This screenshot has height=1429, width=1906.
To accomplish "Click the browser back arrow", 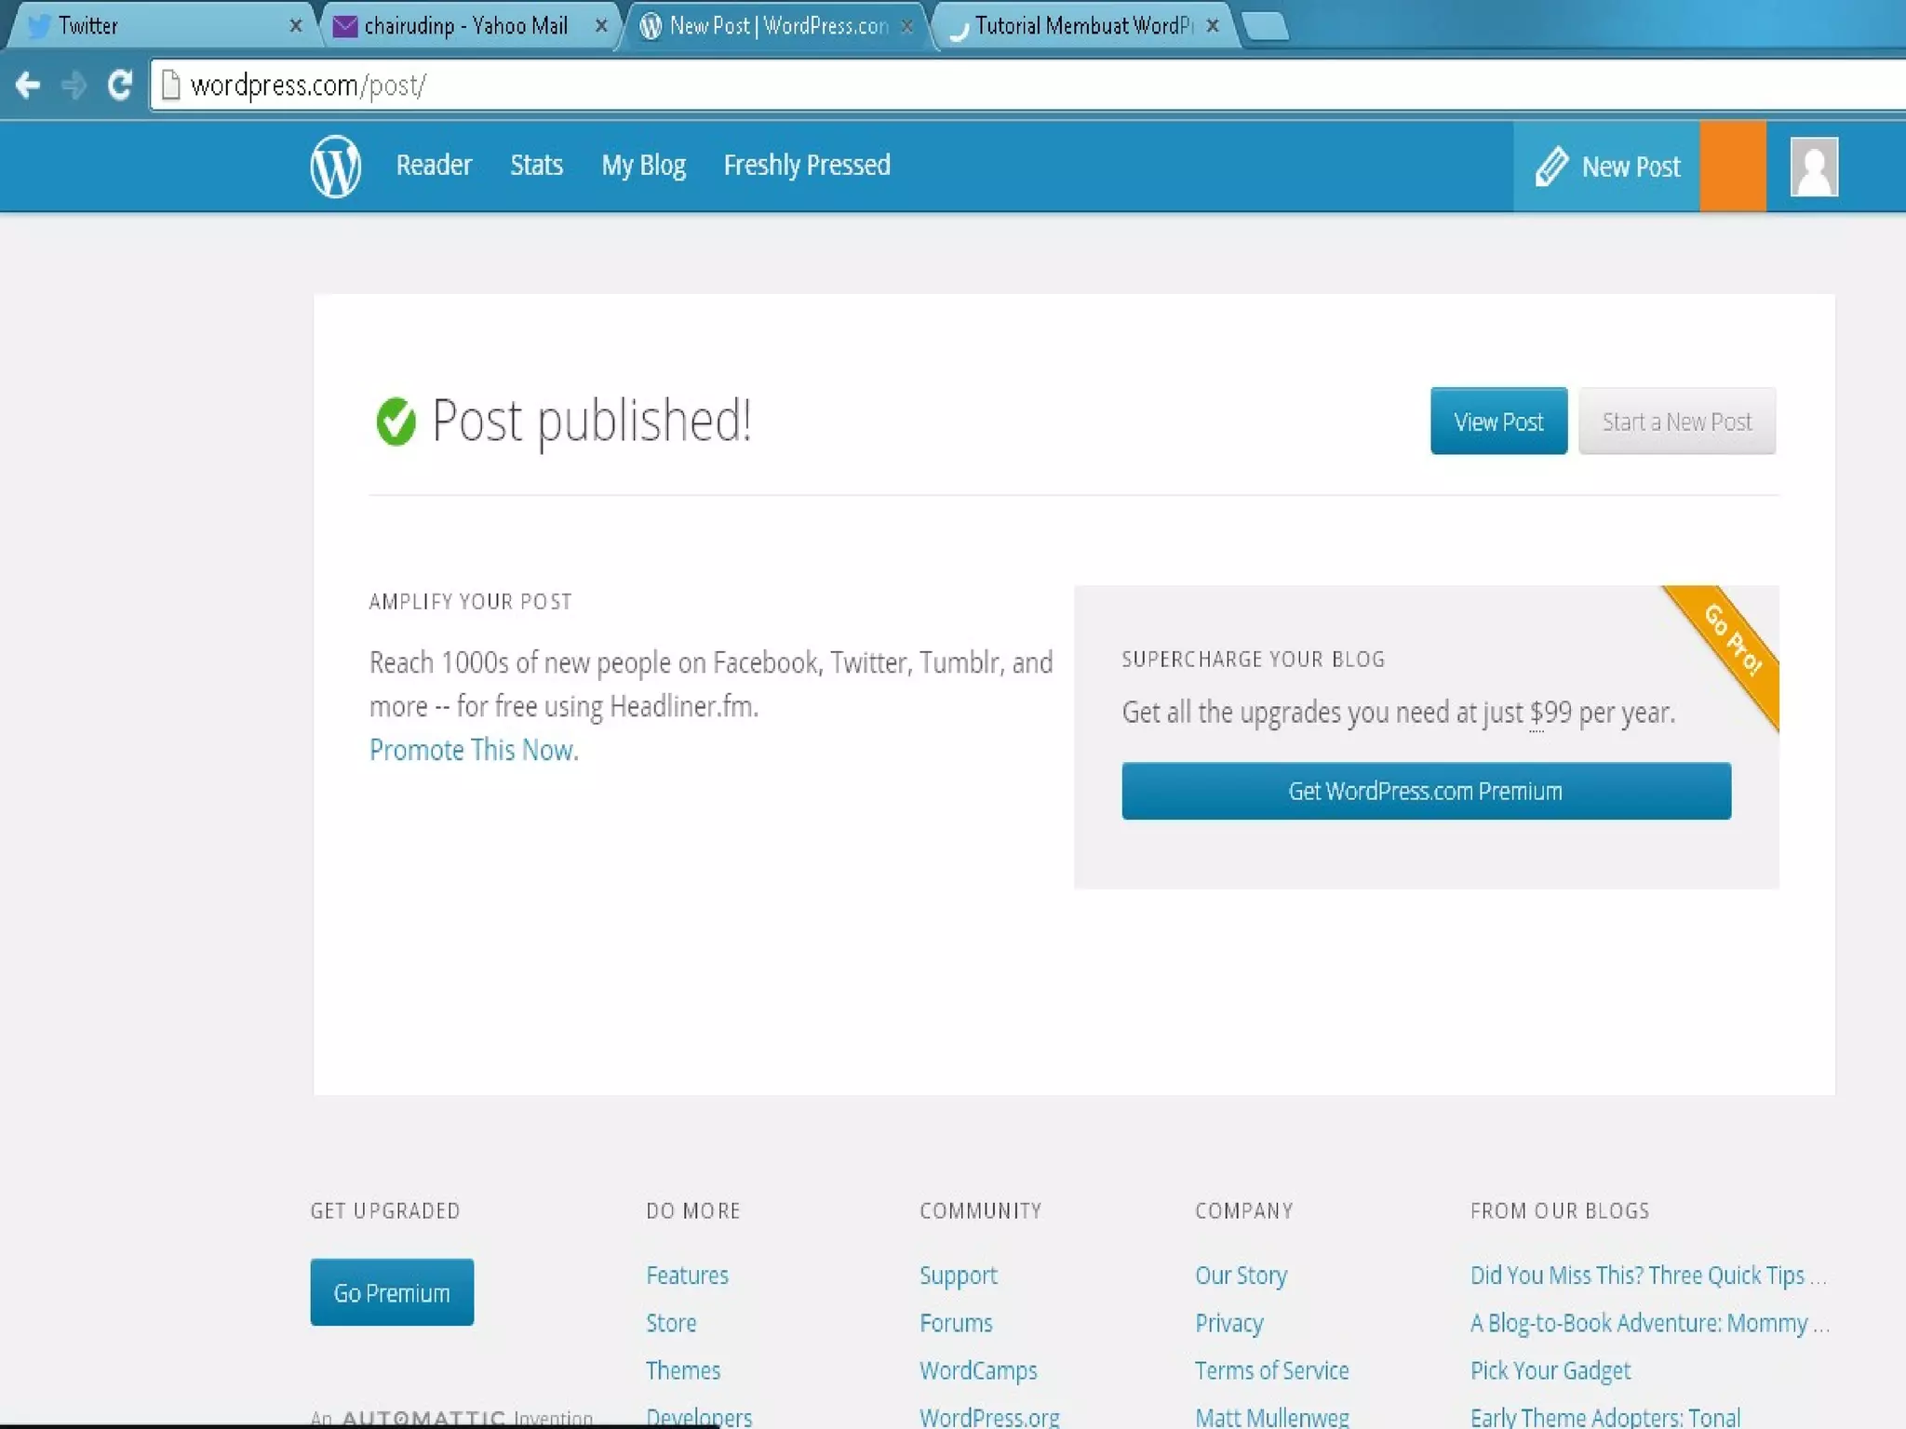I will pos(28,86).
